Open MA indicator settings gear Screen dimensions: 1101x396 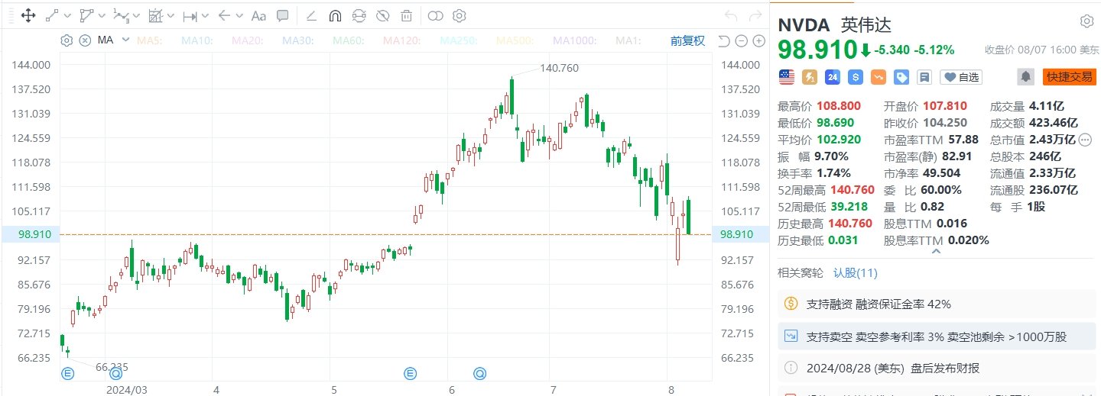(x=67, y=40)
